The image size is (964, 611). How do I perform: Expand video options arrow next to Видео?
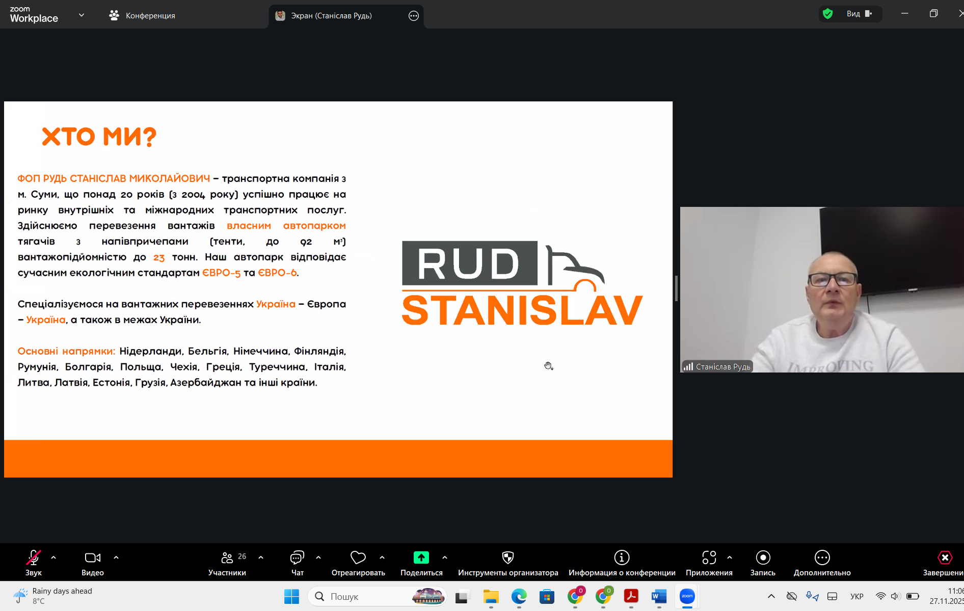(x=116, y=557)
